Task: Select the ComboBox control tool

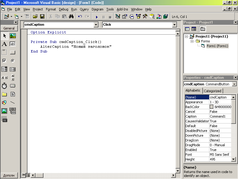Action: point(4,69)
